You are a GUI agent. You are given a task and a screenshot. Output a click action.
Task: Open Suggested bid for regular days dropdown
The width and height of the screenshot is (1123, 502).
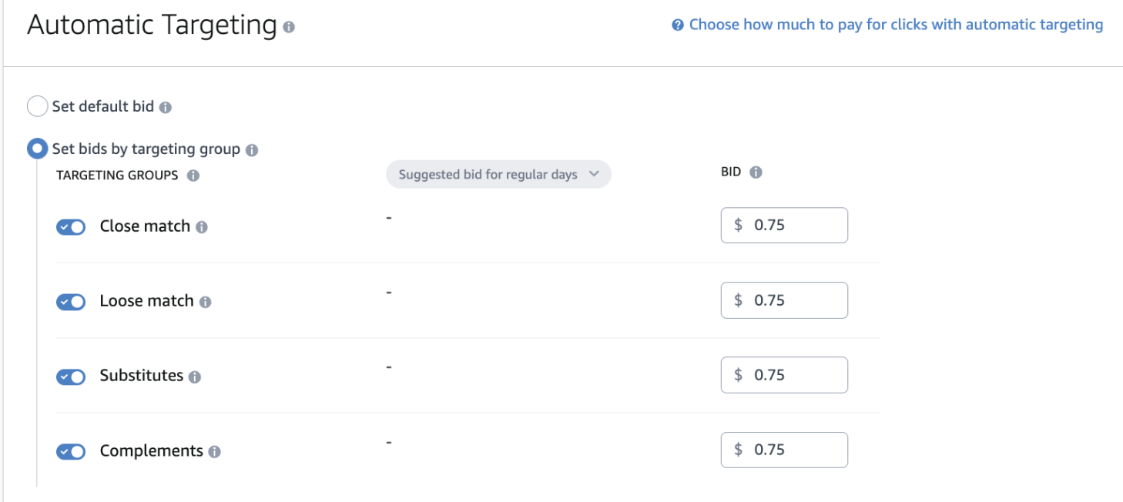(498, 175)
